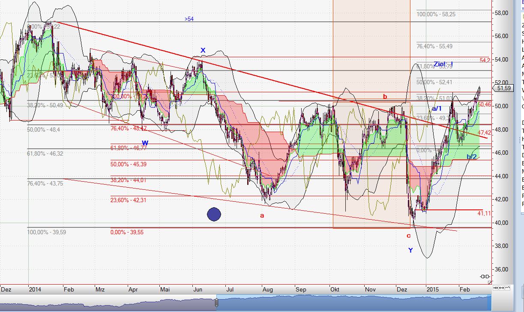Click the 2015 marker on time axis
This screenshot has width=524, height=312.
coord(432,289)
